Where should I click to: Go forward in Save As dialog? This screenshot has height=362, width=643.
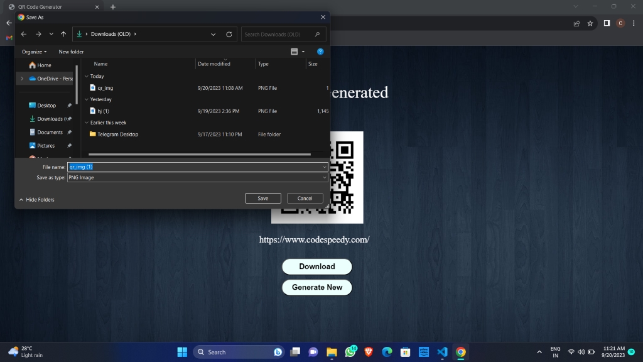pyautogui.click(x=38, y=35)
